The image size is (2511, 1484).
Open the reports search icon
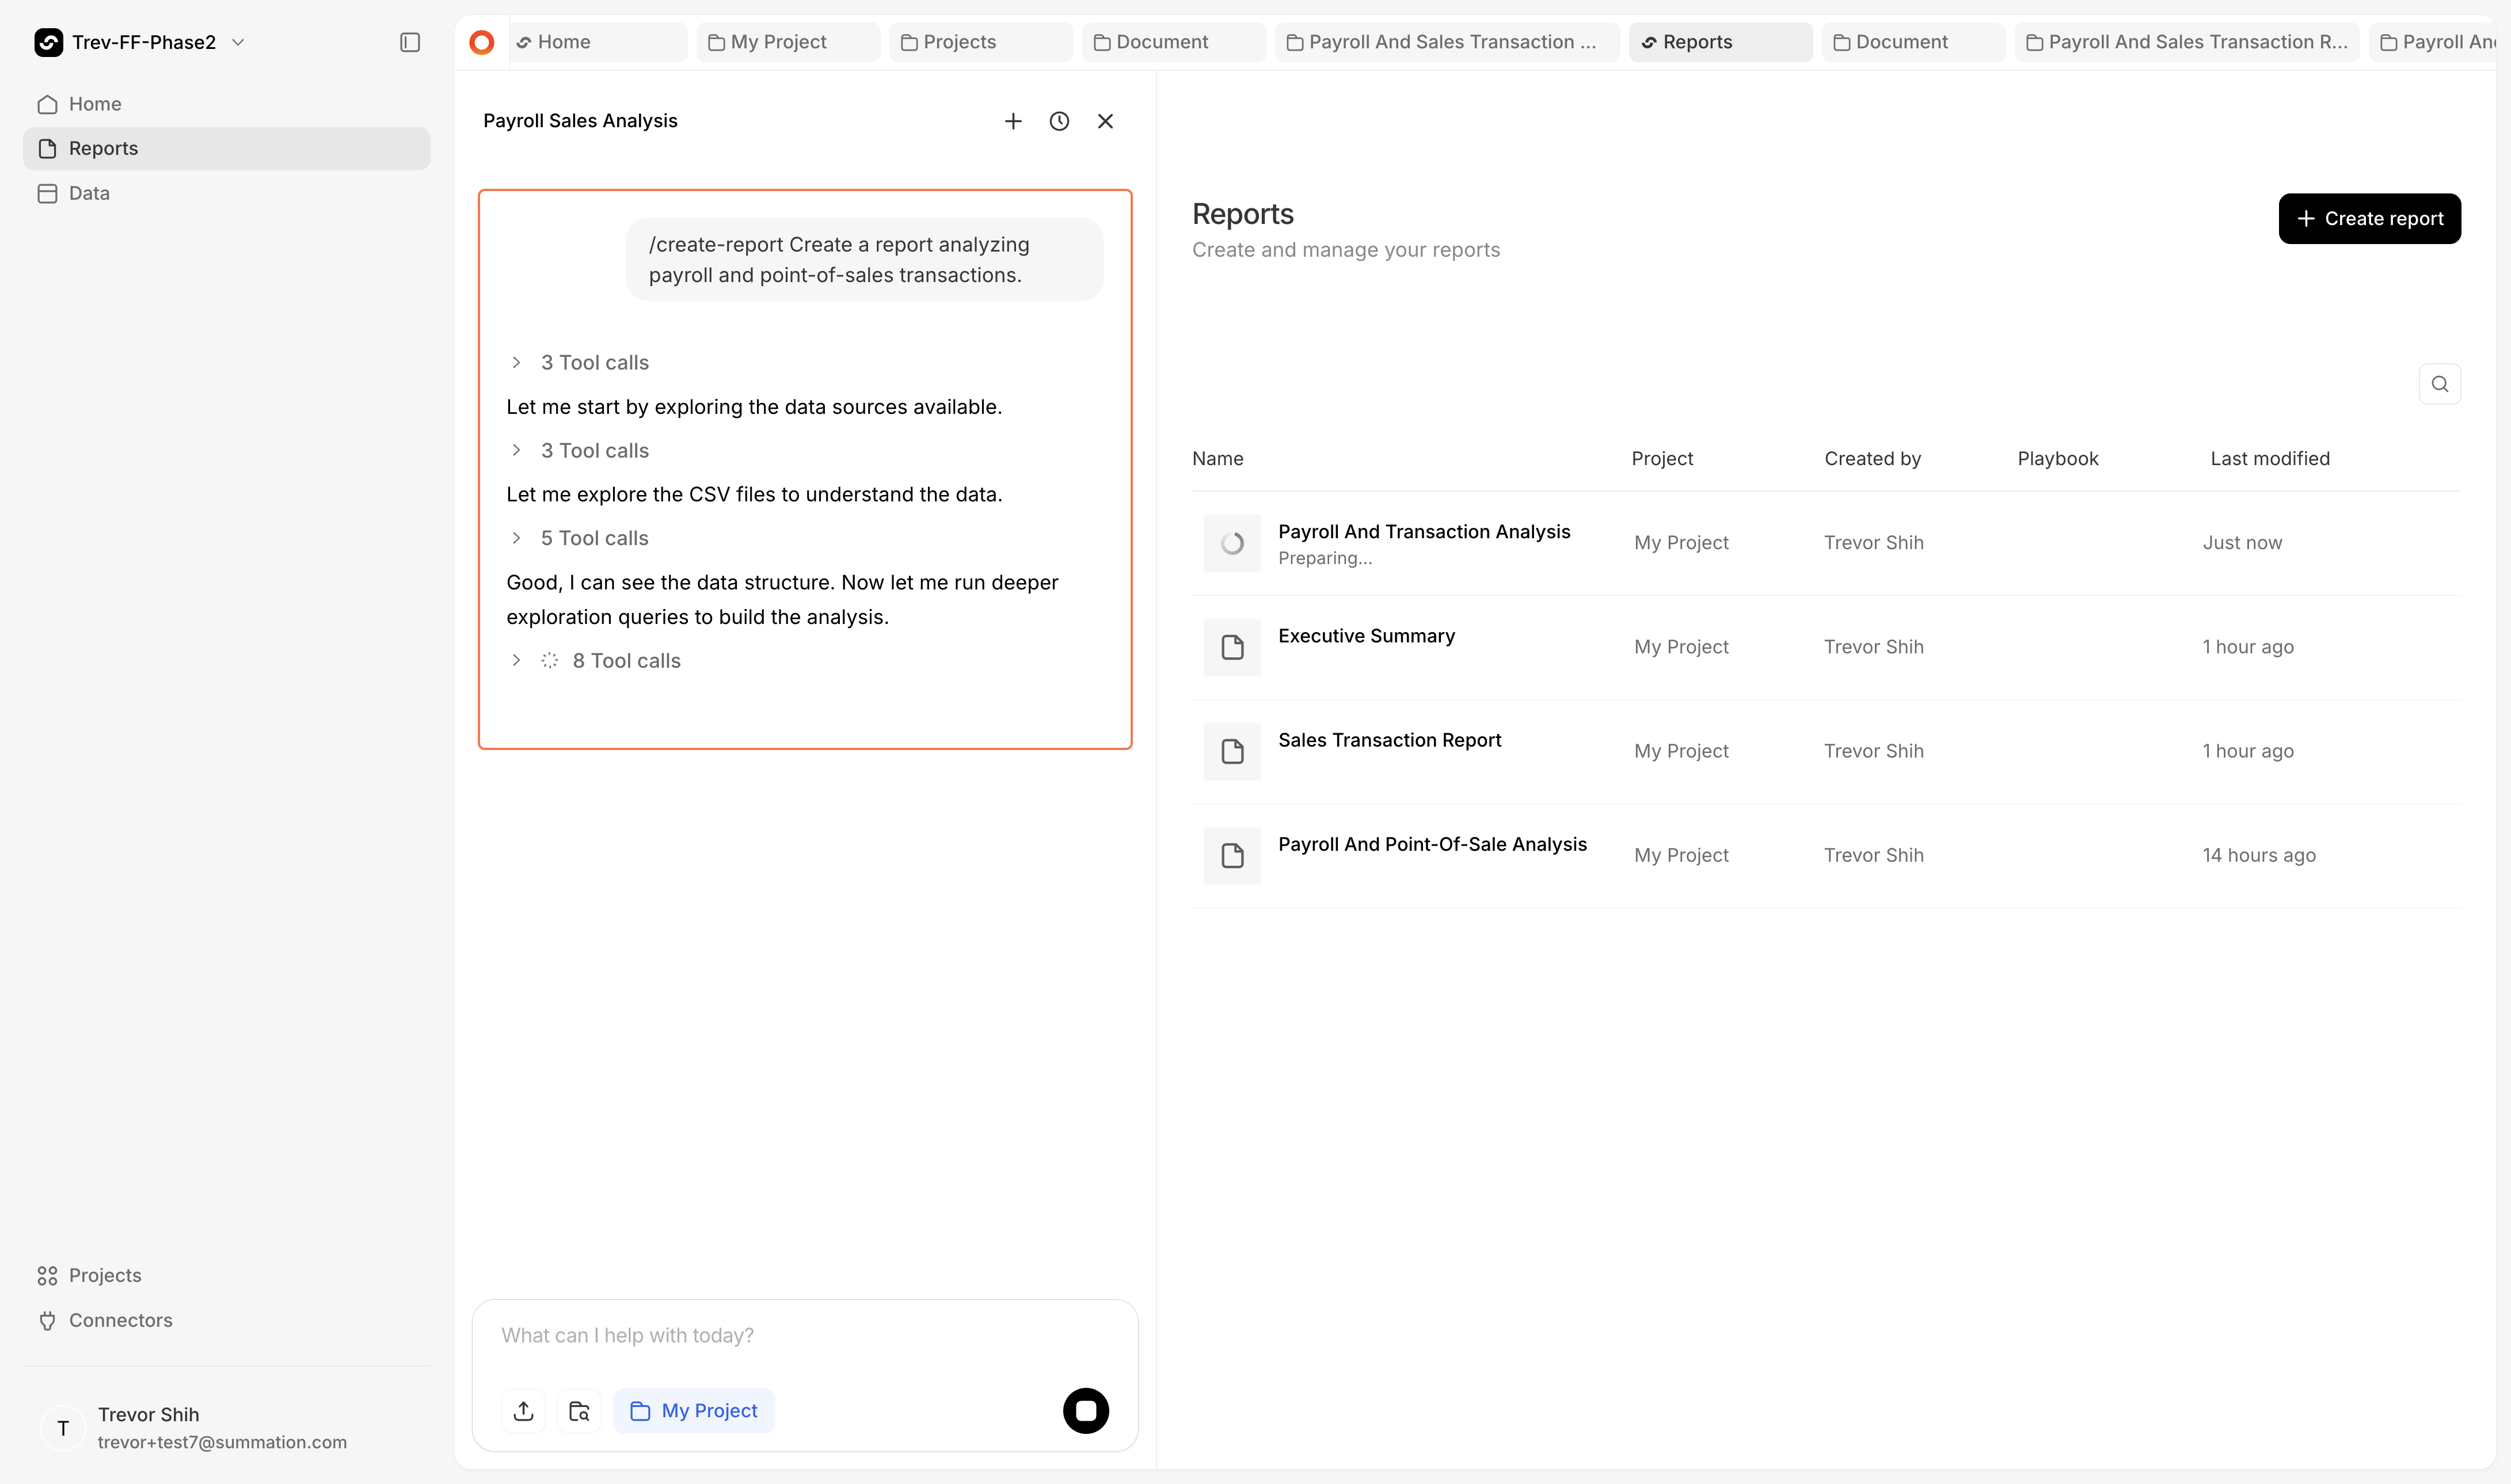click(2439, 384)
